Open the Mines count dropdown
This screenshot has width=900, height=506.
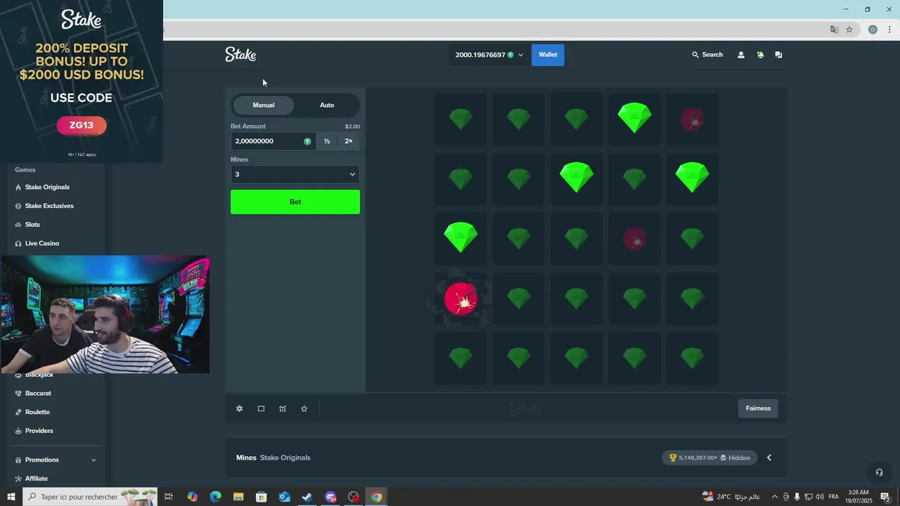click(295, 174)
